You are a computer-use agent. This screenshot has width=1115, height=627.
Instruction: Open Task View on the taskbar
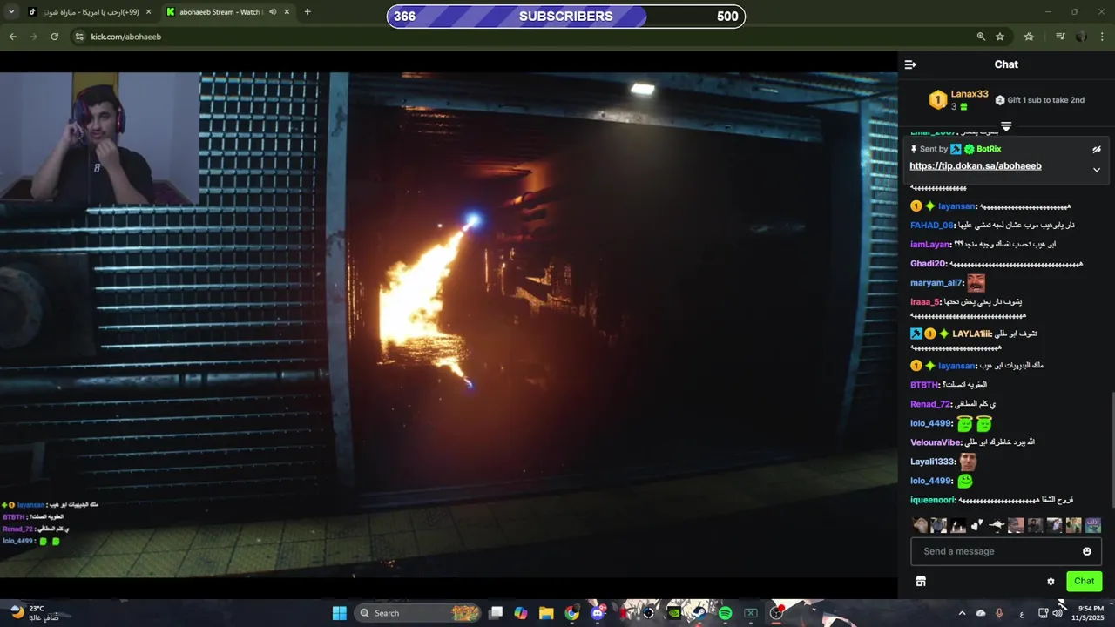click(x=496, y=613)
